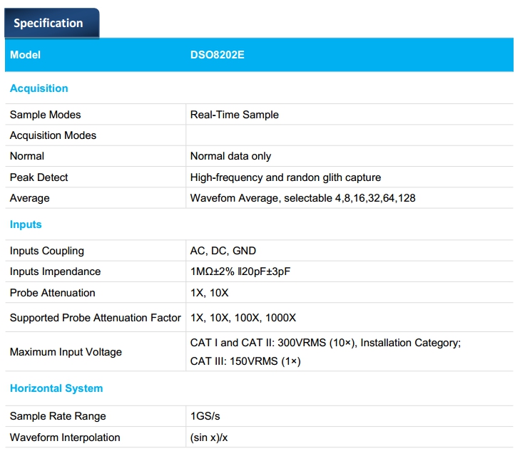Screen dimensions: 515x456
Task: Click the Probe Attenuation row label
Action: [53, 293]
